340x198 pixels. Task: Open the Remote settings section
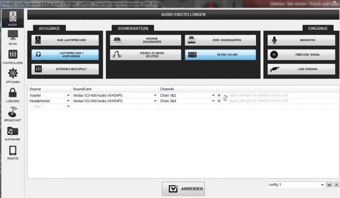coord(13,152)
